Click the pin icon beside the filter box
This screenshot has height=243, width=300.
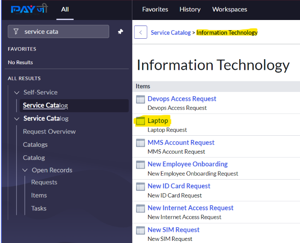click(x=120, y=31)
